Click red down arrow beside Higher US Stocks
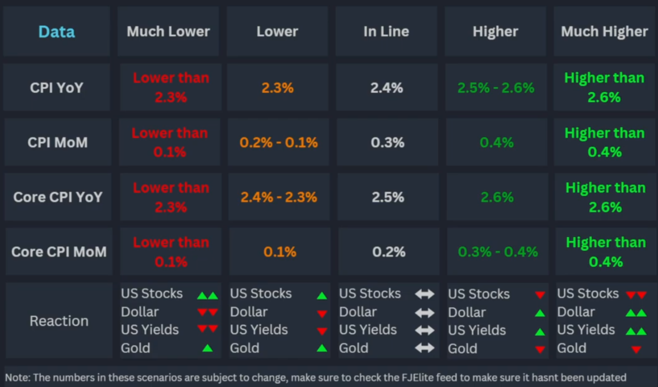This screenshot has width=658, height=387. 540,295
